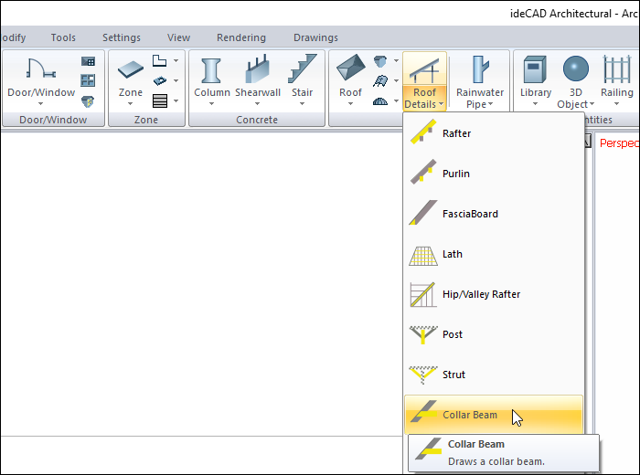Click the 3D Object sphere icon
The width and height of the screenshot is (640, 475).
tap(576, 69)
